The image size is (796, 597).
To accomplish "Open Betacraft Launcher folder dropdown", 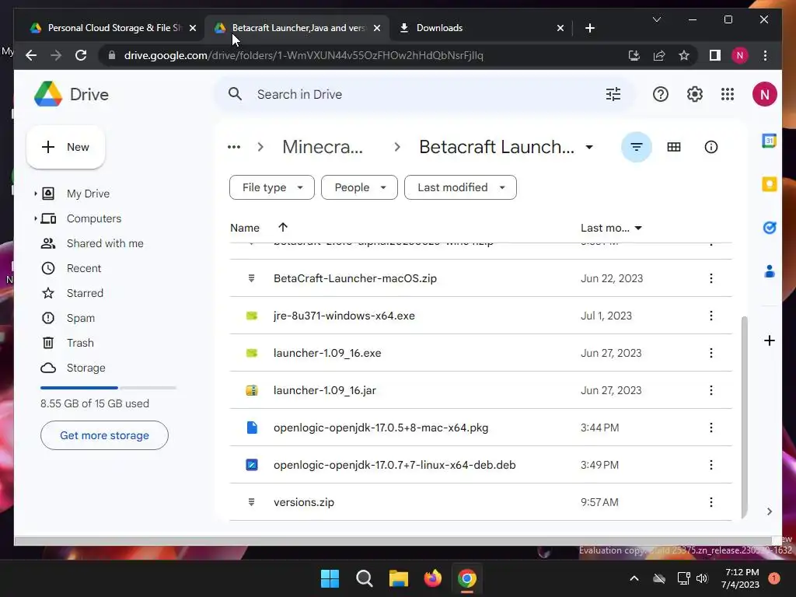I will 589,147.
